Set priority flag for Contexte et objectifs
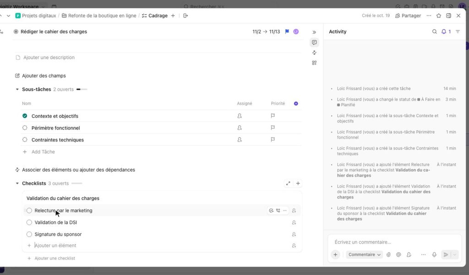469x275 pixels. 273,116
